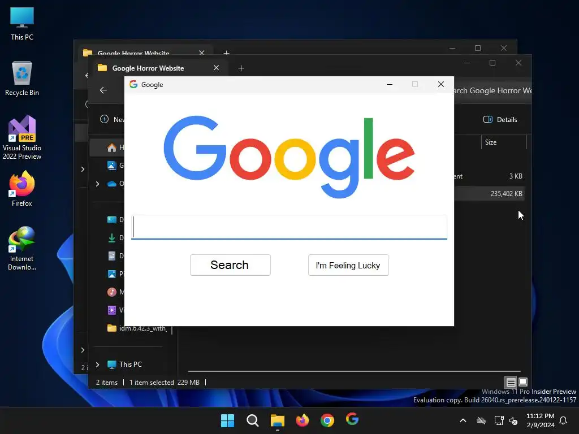Sort by the Size column header
The height and width of the screenshot is (434, 579).
[x=504, y=142]
